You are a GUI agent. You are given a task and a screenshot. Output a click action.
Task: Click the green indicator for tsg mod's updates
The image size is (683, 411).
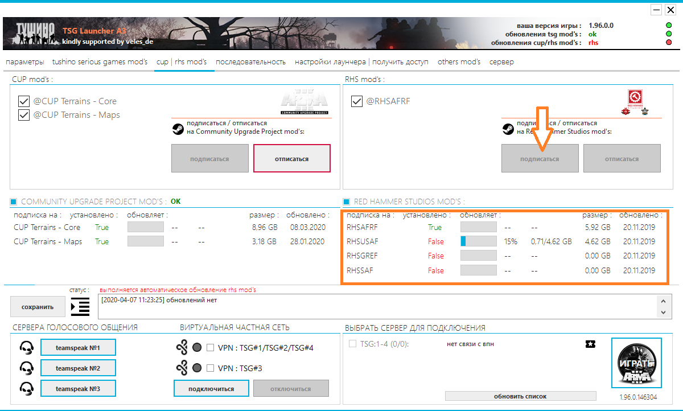(668, 34)
